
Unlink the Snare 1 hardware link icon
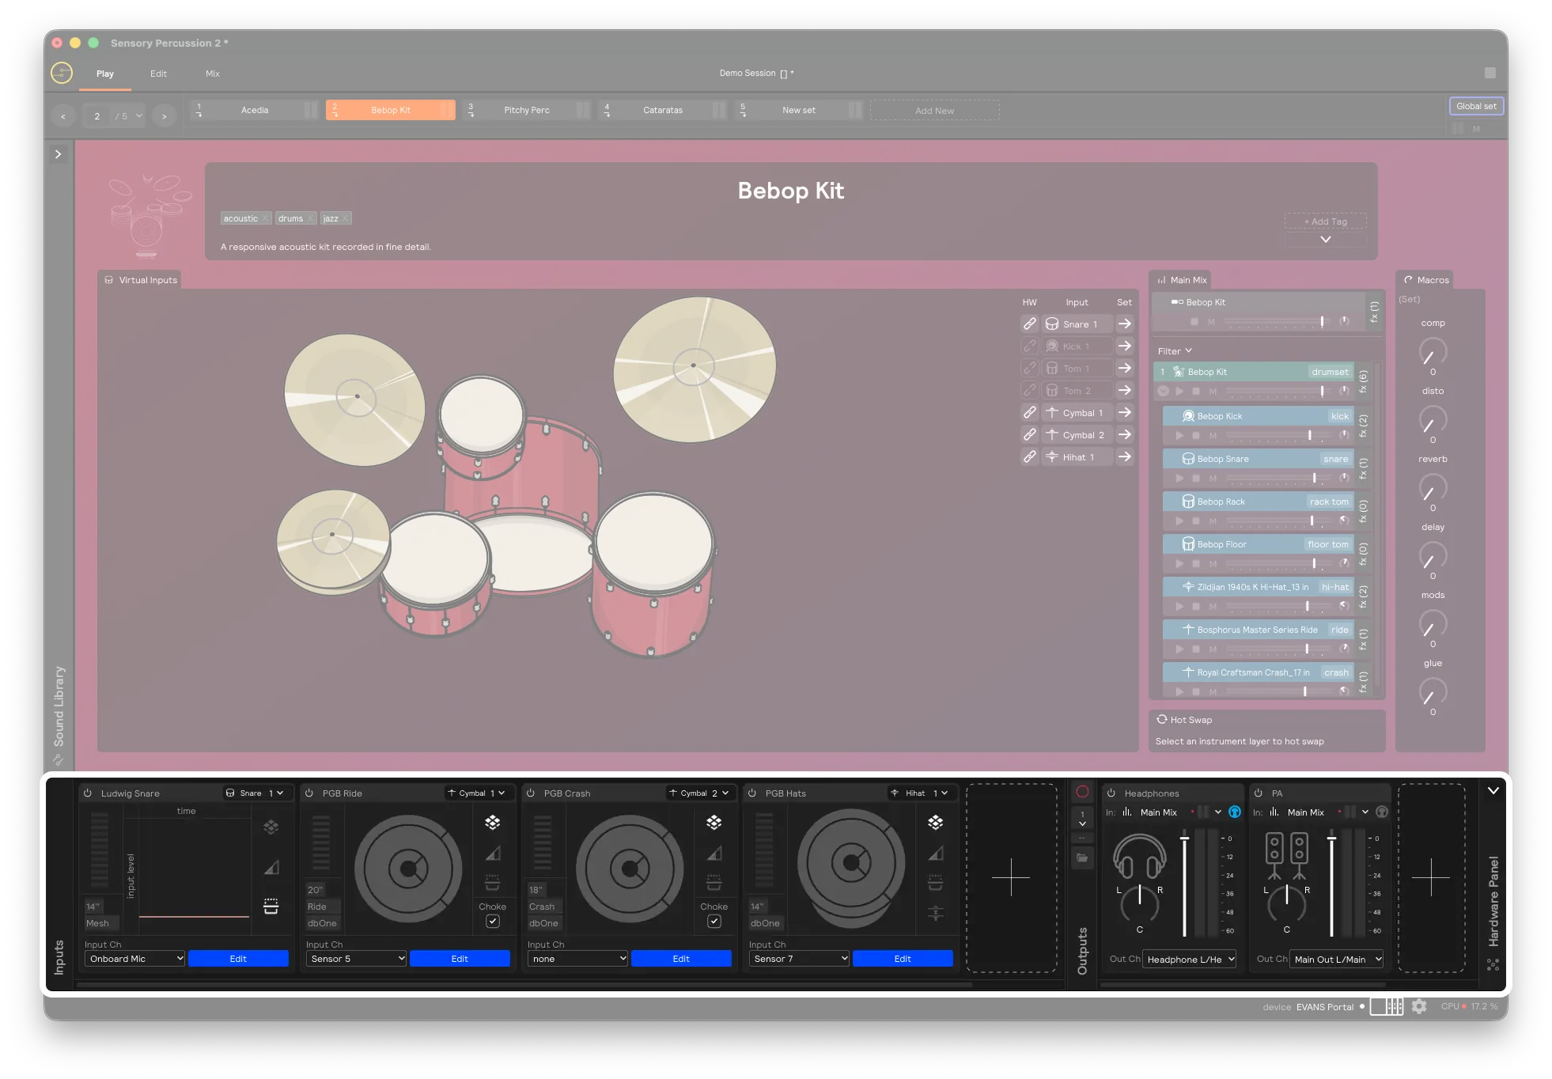tap(1029, 324)
